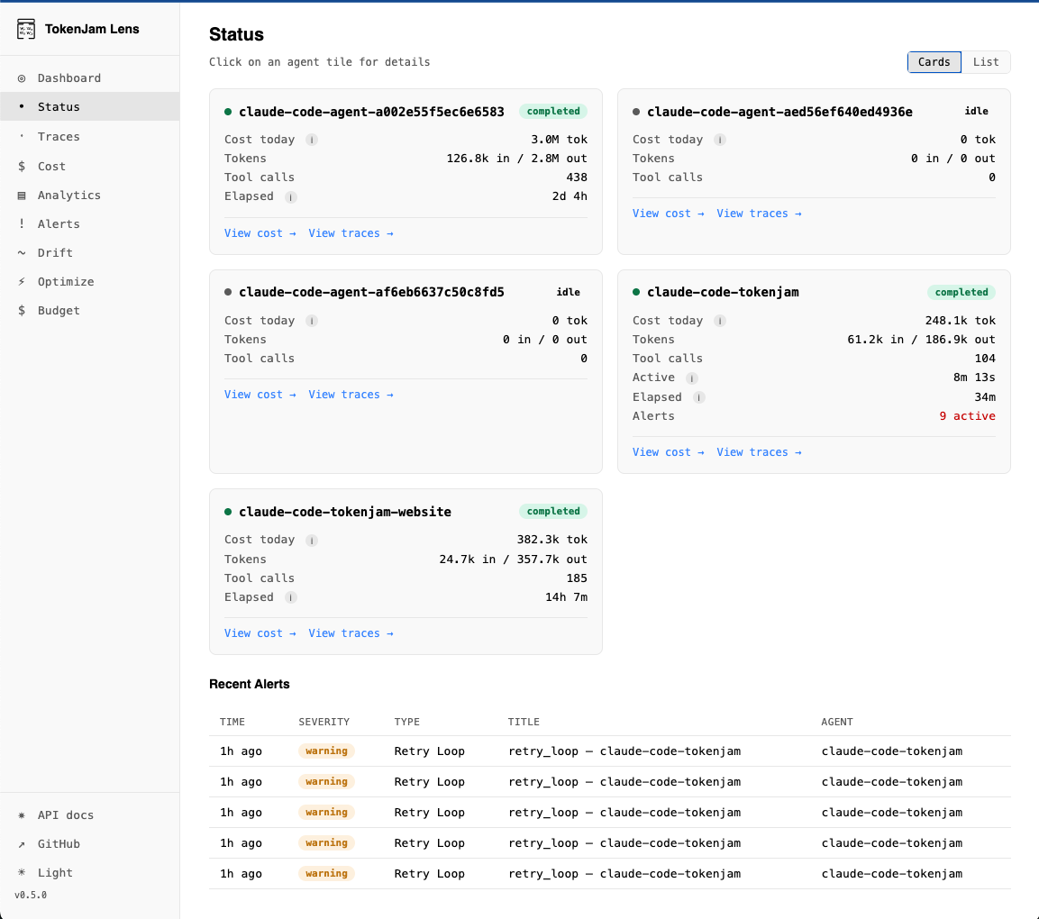
Task: Click Cost today info icon on agent-af6eb6637c50c8fd5
Action: 312,321
